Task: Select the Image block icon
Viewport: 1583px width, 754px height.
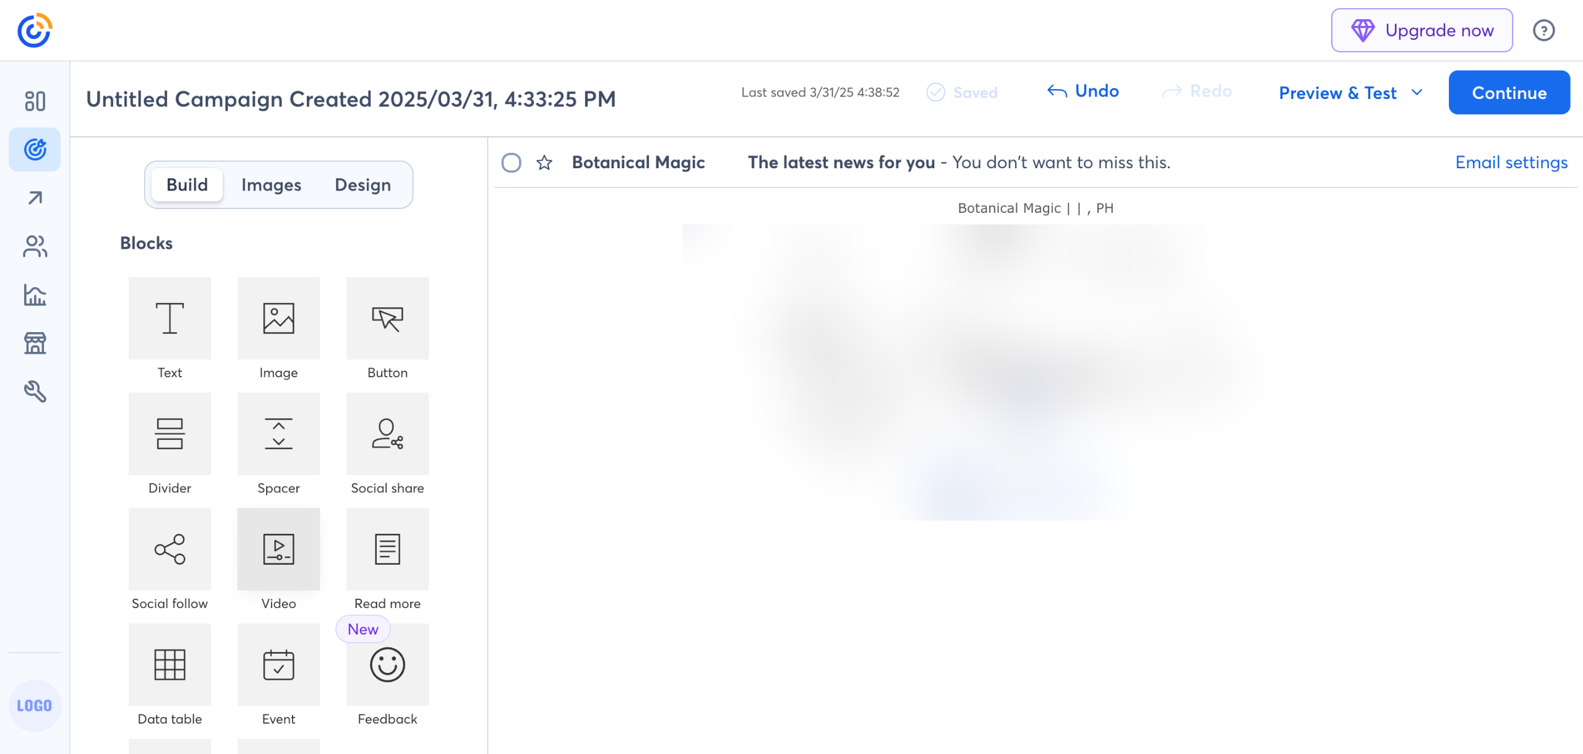Action: [278, 318]
